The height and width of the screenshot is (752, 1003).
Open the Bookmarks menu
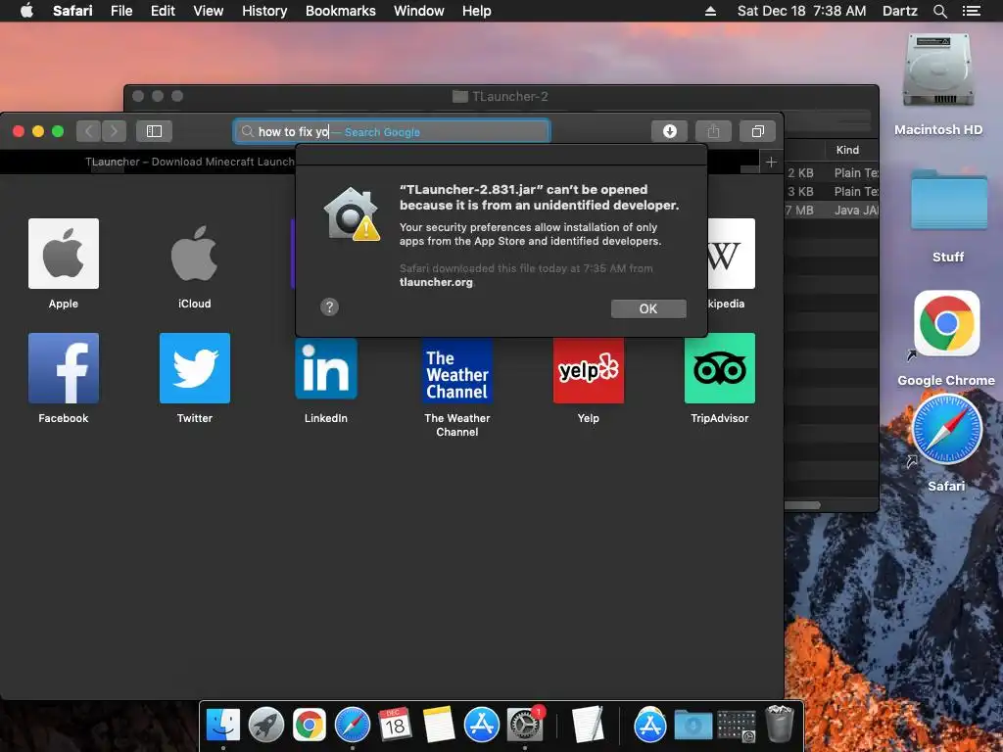click(x=340, y=11)
